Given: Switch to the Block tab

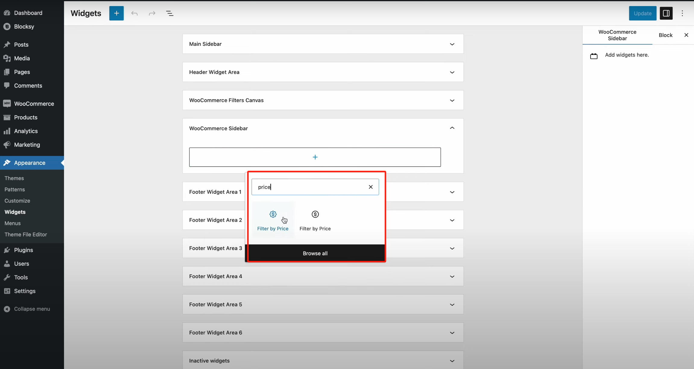Looking at the screenshot, I should coord(665,35).
